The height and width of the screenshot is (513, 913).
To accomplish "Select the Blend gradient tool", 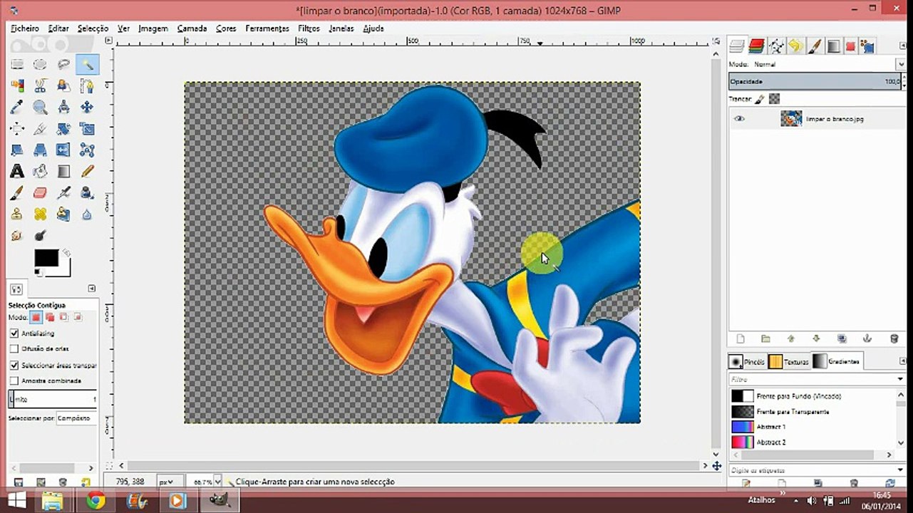I will click(x=64, y=172).
